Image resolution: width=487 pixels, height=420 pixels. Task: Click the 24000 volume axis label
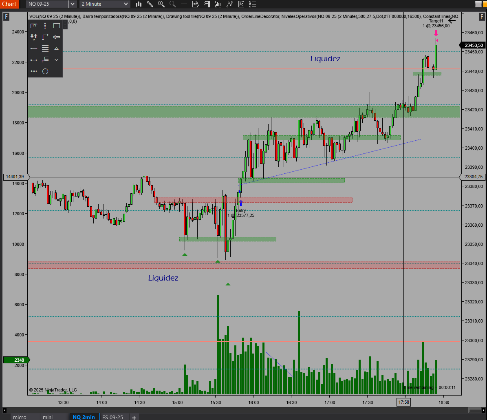18,32
